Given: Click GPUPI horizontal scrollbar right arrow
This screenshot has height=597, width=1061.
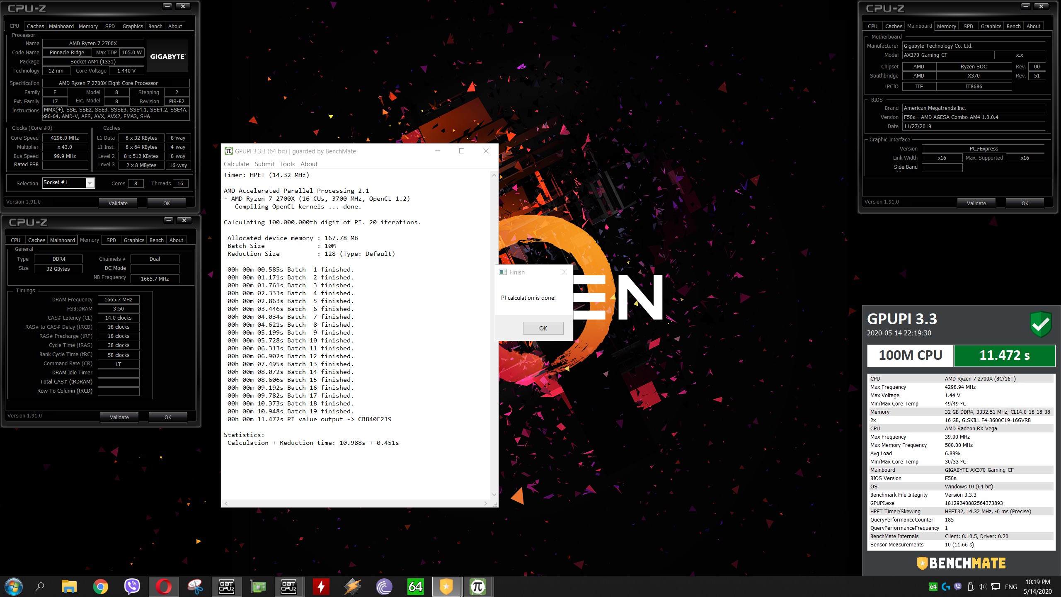Looking at the screenshot, I should coord(485,503).
